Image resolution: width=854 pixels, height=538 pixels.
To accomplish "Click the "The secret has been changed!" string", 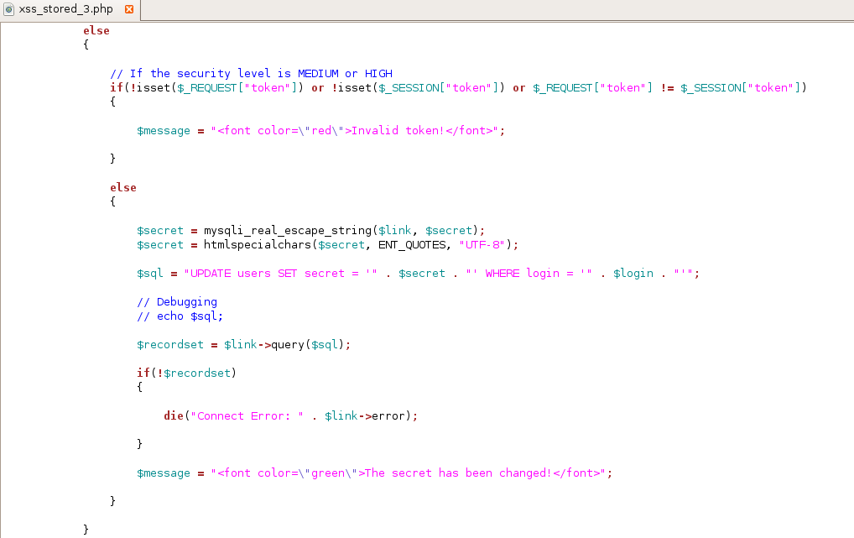I will coord(408,473).
